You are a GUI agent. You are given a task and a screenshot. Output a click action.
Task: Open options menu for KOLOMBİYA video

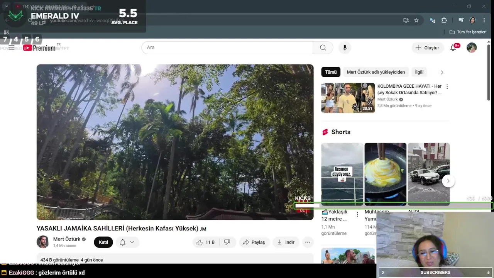447,87
